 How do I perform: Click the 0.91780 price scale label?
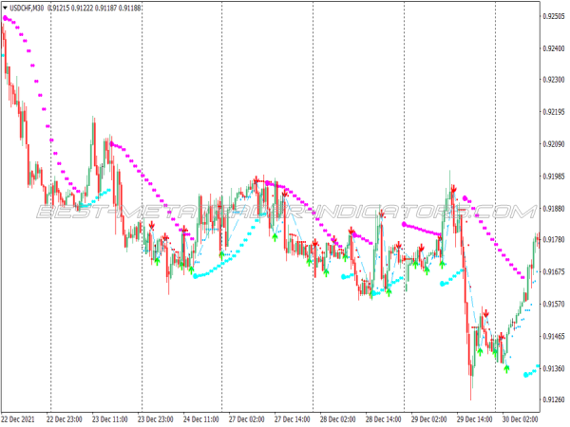(x=554, y=240)
